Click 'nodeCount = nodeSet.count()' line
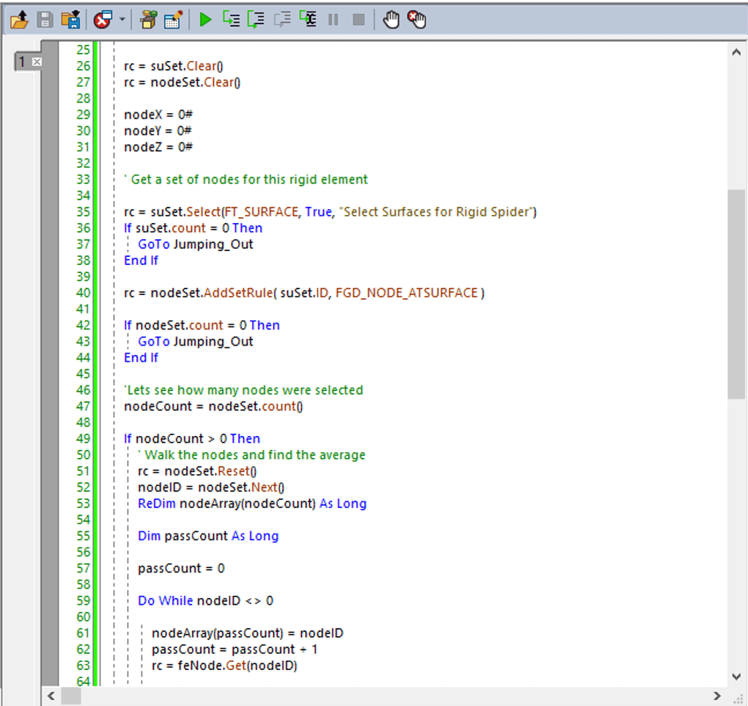The image size is (748, 706). click(213, 407)
